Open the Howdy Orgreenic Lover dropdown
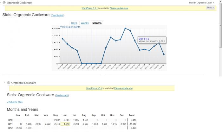 202,3
